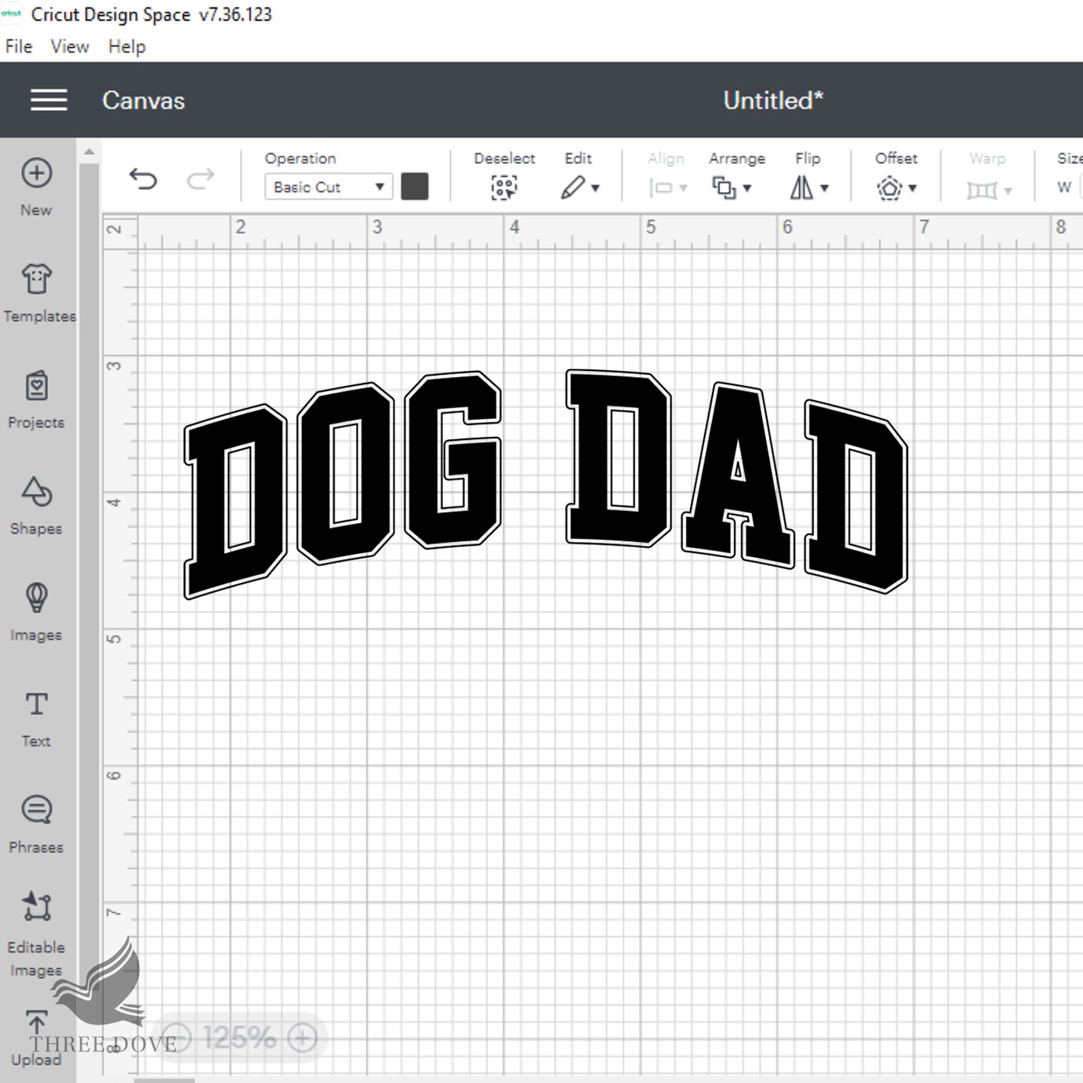1083x1083 pixels.
Task: Open the Offset tool
Action: pyautogui.click(x=889, y=187)
